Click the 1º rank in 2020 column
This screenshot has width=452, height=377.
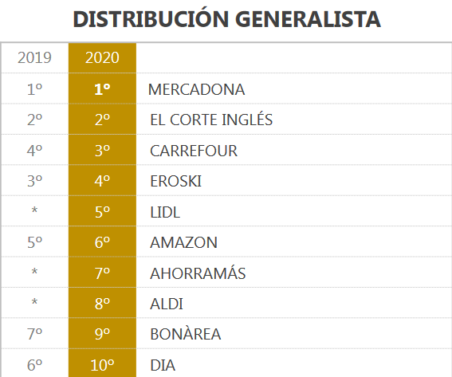tap(102, 89)
